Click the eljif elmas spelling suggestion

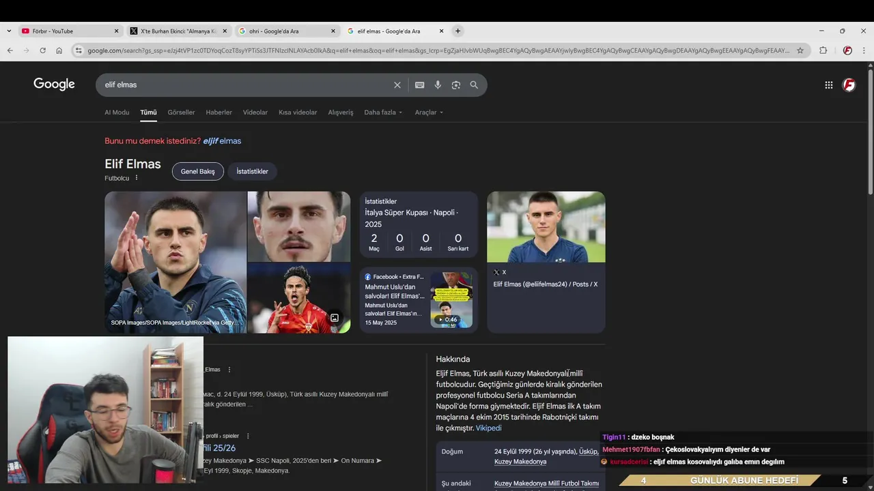(222, 141)
